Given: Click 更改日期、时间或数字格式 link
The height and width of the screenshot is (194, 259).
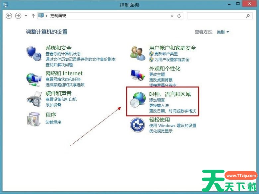Looking at the screenshot, I should click(172, 111).
